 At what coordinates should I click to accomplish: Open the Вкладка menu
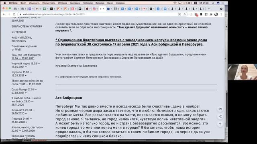point(100,3)
